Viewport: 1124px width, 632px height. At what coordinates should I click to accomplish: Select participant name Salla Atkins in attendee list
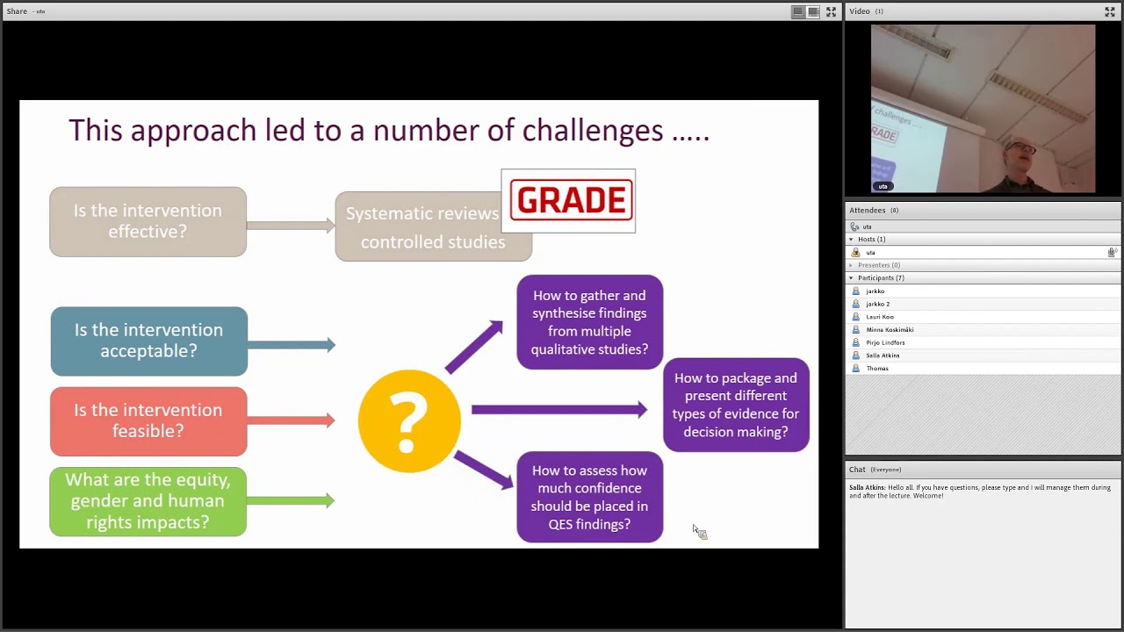(883, 355)
